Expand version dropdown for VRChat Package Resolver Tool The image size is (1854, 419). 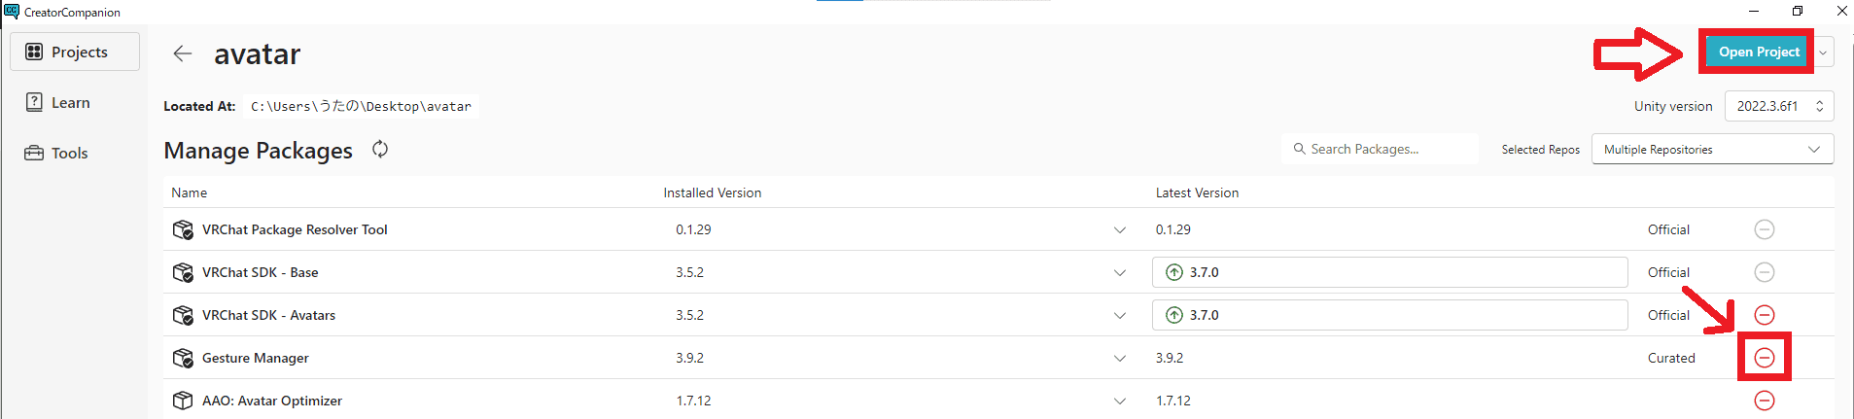click(1120, 230)
